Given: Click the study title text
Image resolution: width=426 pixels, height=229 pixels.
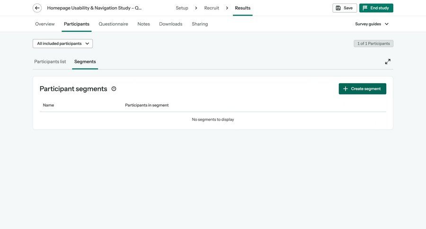Looking at the screenshot, I should tap(94, 8).
